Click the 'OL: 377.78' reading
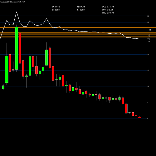 click(108, 13)
